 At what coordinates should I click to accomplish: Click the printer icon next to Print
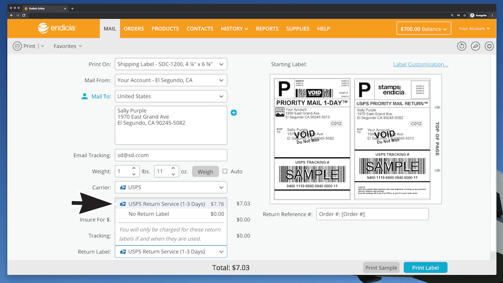17,46
